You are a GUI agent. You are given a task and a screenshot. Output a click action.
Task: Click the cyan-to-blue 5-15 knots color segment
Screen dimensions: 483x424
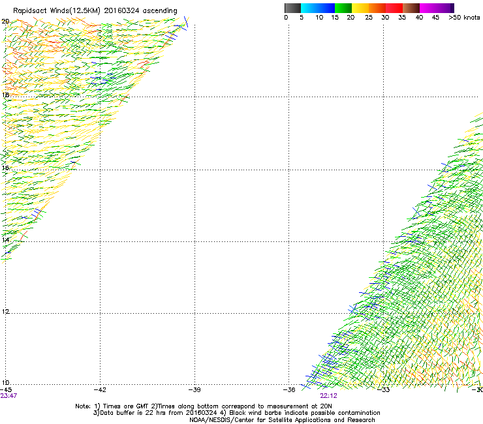point(318,8)
